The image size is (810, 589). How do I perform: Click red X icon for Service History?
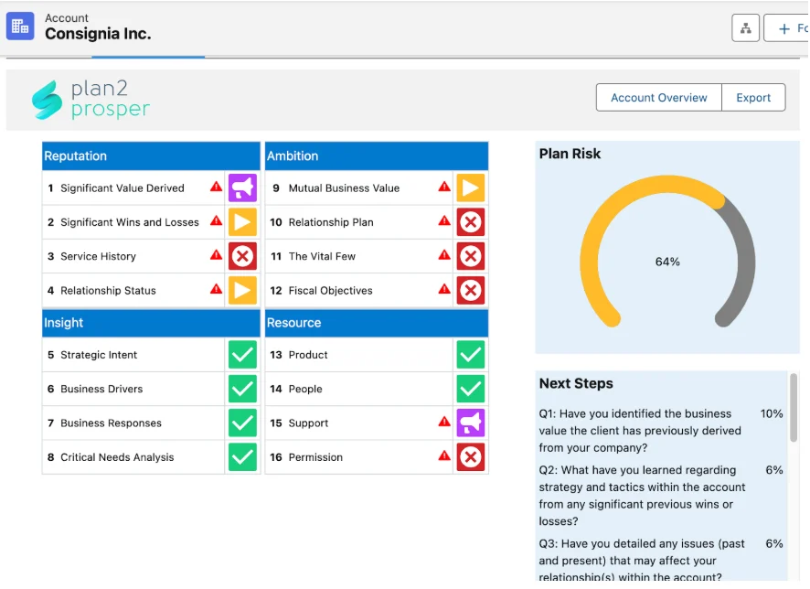[x=242, y=256]
